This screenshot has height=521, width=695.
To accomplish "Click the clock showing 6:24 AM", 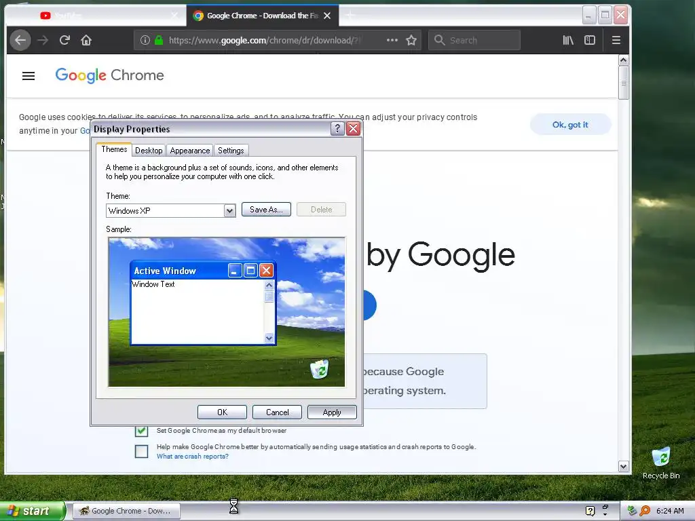I will [x=670, y=511].
